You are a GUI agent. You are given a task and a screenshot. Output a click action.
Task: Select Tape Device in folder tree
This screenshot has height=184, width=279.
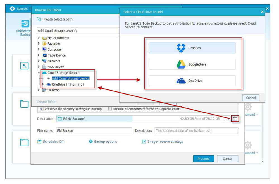click(57, 55)
